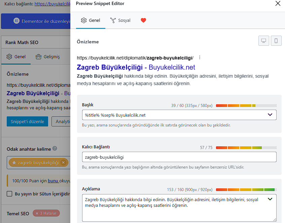
Task: Open the 'bunu' link for 100/100 score
Action: coord(53,181)
